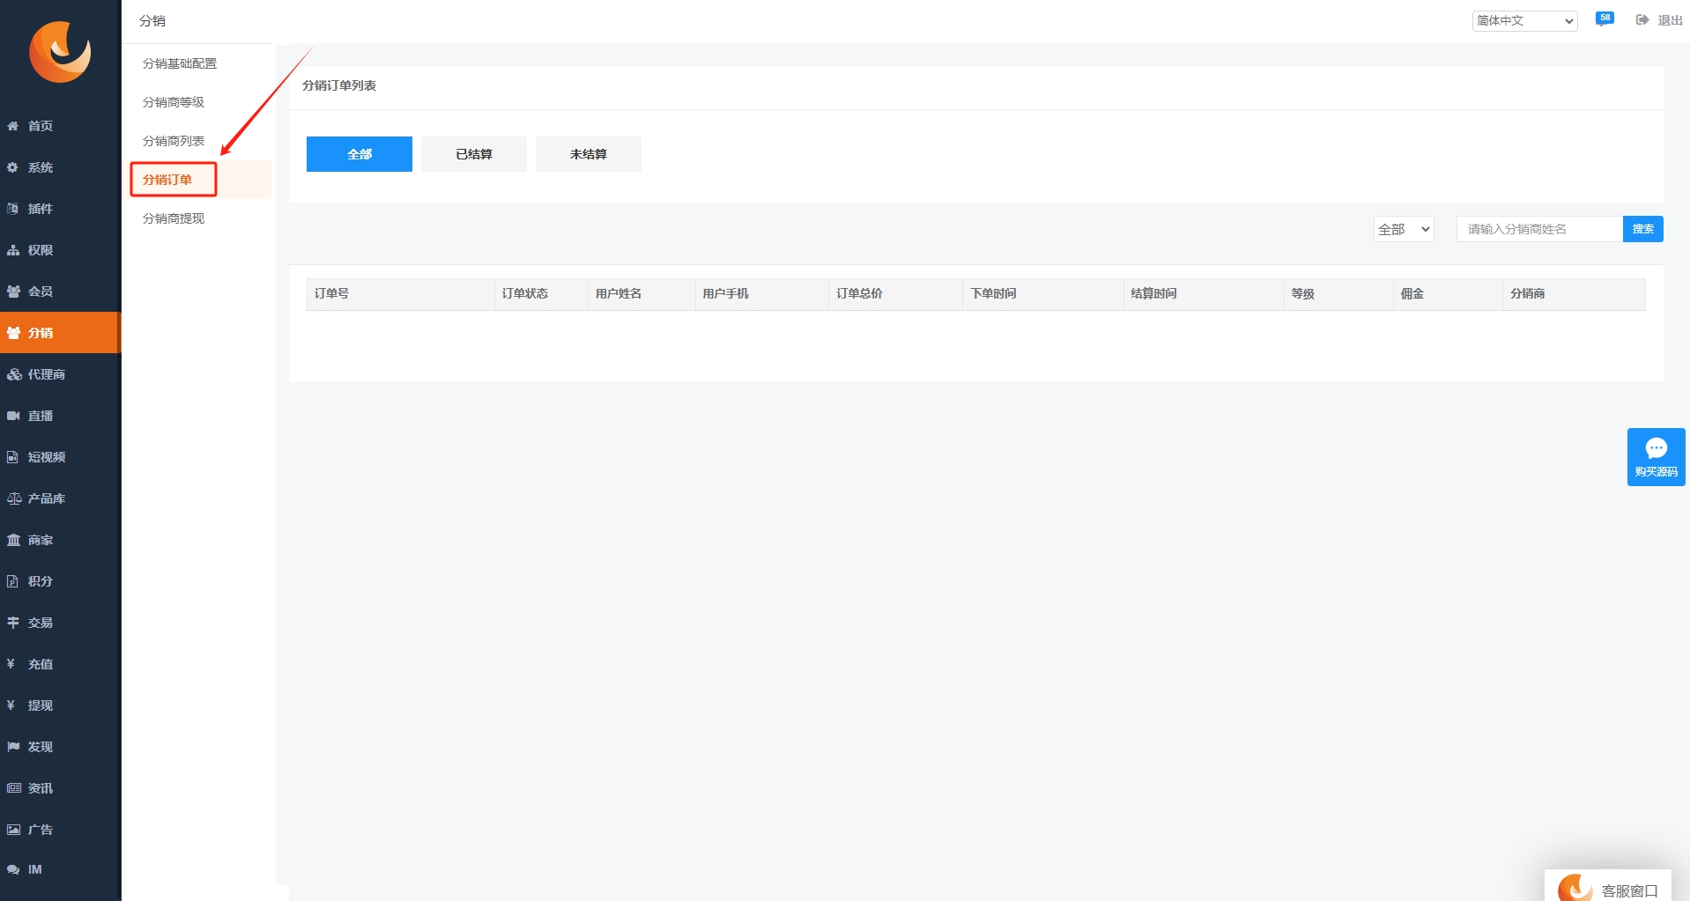Click the 发现 flag icon

[13, 747]
